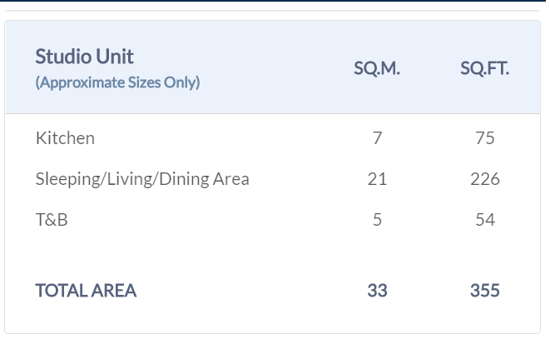The height and width of the screenshot is (339, 550).
Task: Select the Kitchen square meter value 7
Action: point(377,138)
